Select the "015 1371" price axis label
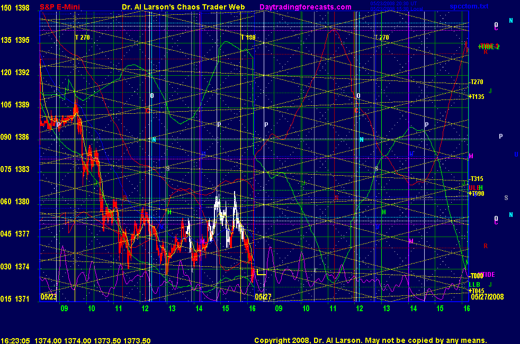This screenshot has width=520, height=344. coord(15,298)
